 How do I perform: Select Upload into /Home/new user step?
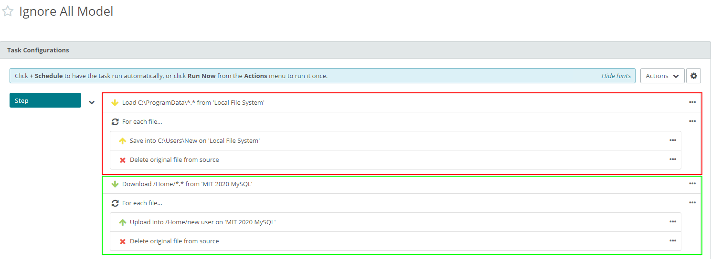(395, 222)
